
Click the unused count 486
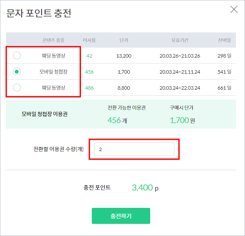point(89,88)
